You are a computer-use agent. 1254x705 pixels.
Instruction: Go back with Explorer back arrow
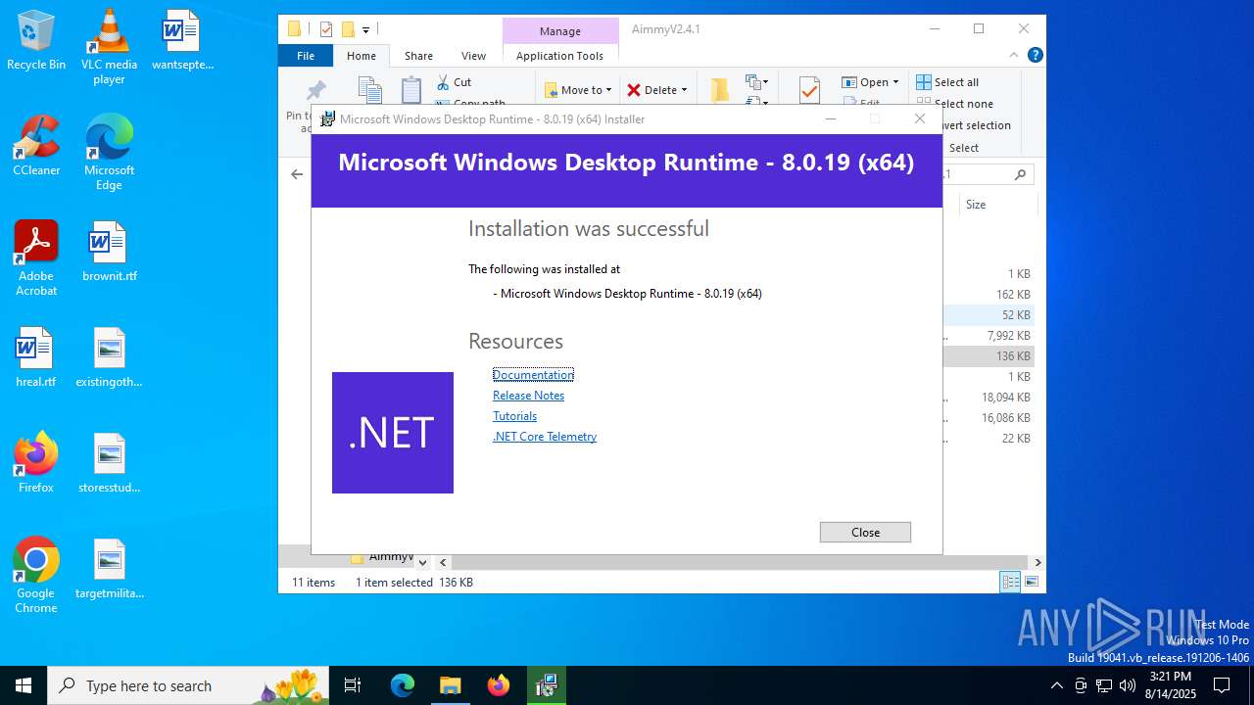click(x=297, y=174)
